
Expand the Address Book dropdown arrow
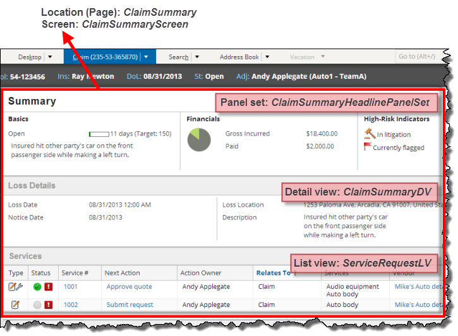tap(267, 57)
